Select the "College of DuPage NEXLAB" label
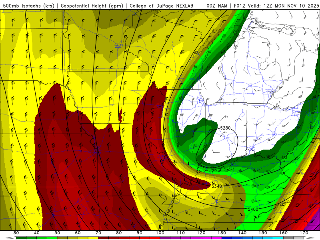The image size is (320, 240). (x=161, y=6)
